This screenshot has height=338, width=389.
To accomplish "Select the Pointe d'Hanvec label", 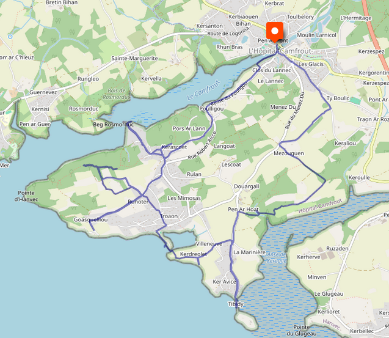I will click(x=26, y=196).
